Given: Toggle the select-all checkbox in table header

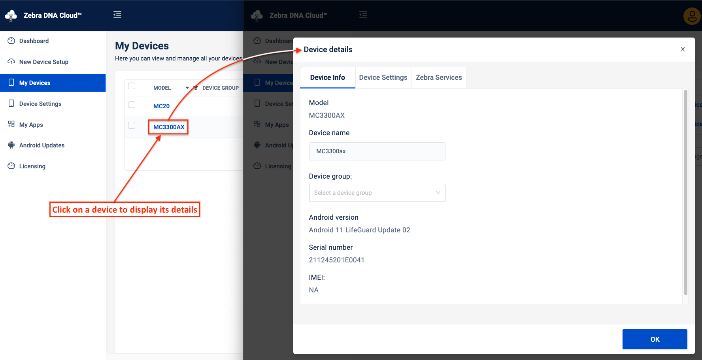Looking at the screenshot, I should click(x=132, y=86).
